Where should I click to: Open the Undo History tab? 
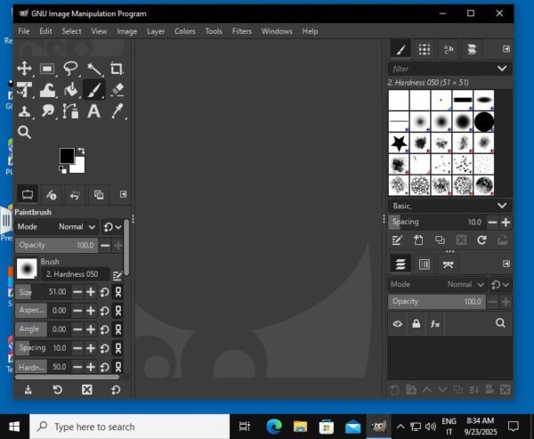75,195
